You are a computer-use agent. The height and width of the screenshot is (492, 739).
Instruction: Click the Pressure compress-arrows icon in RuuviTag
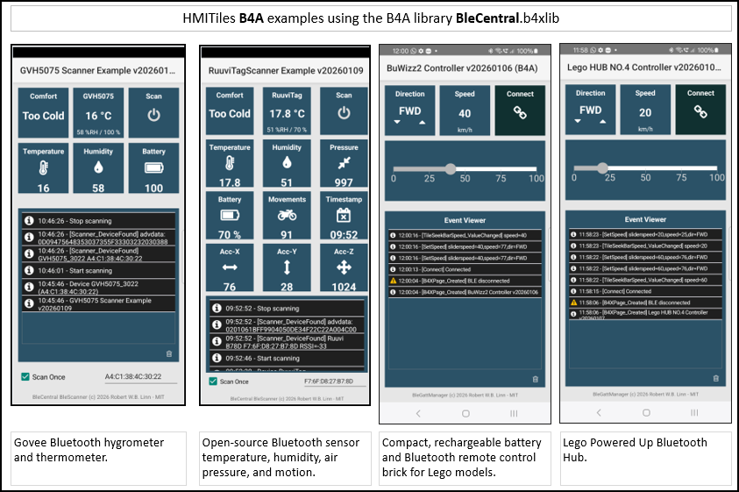pos(344,163)
